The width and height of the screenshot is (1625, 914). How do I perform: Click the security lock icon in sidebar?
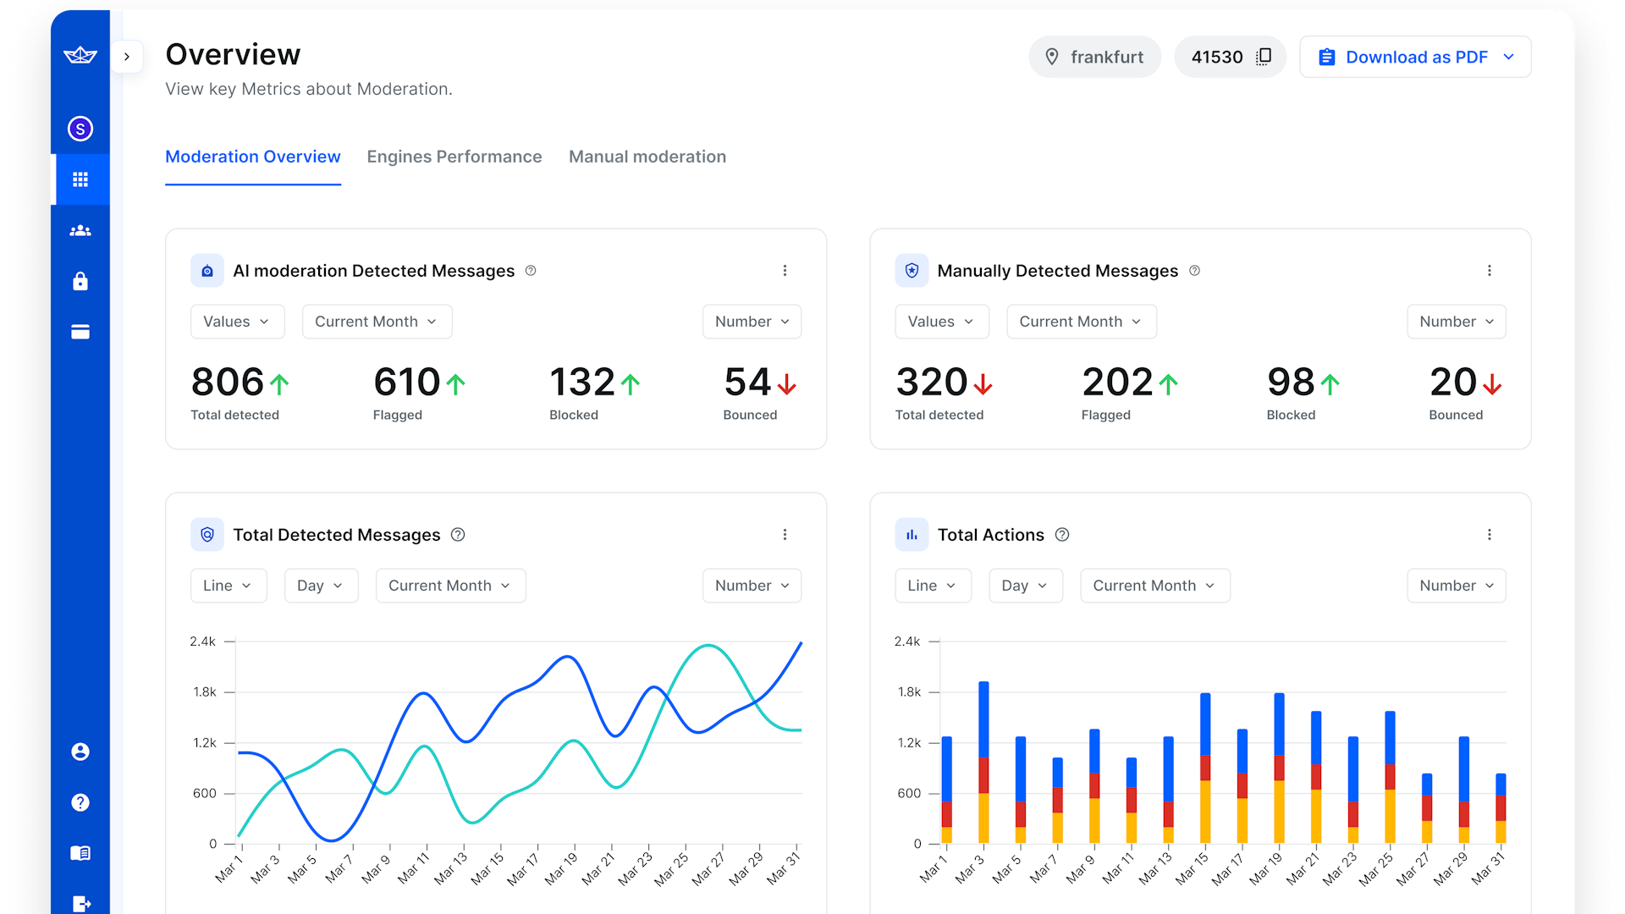coord(80,281)
